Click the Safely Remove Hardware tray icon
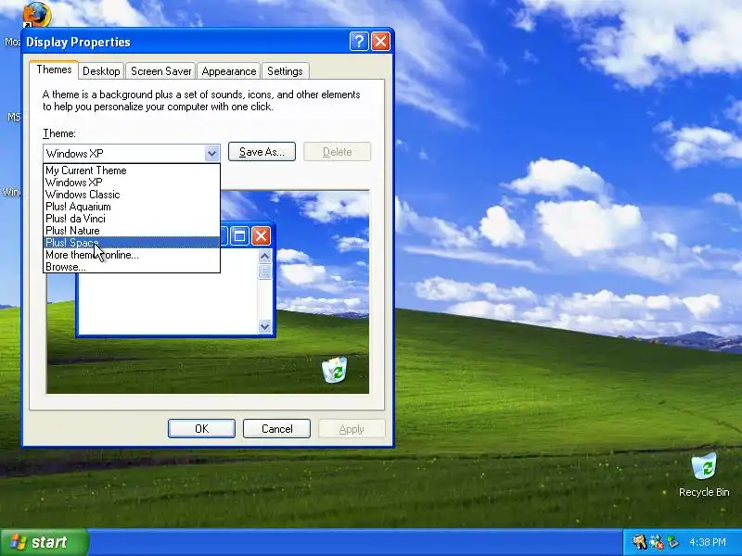 [x=672, y=542]
